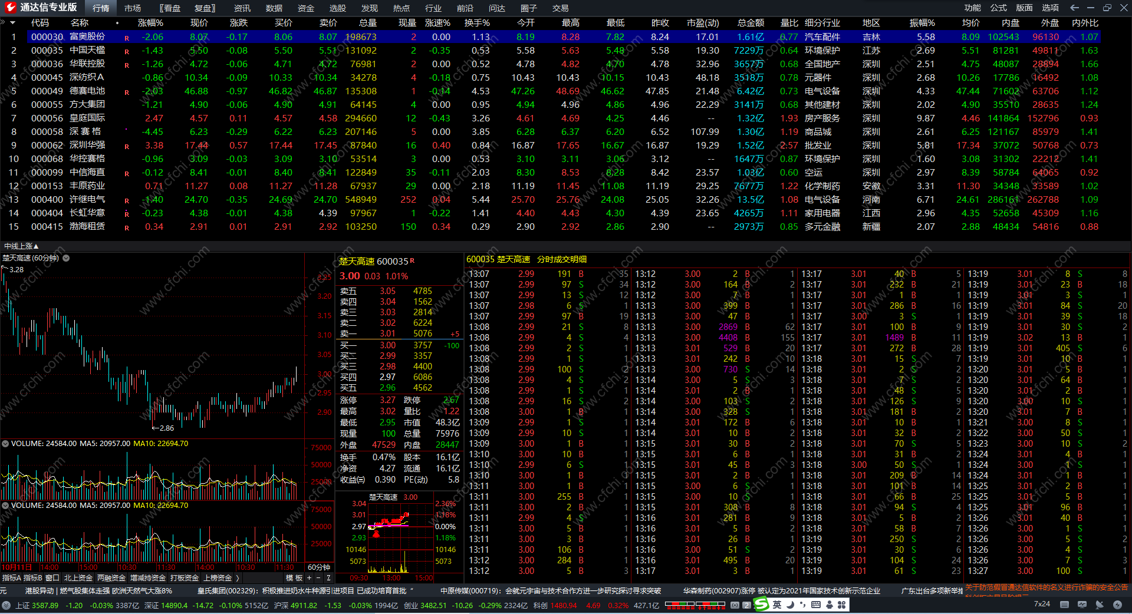
Task: Open the 功能 menu
Action: point(973,8)
